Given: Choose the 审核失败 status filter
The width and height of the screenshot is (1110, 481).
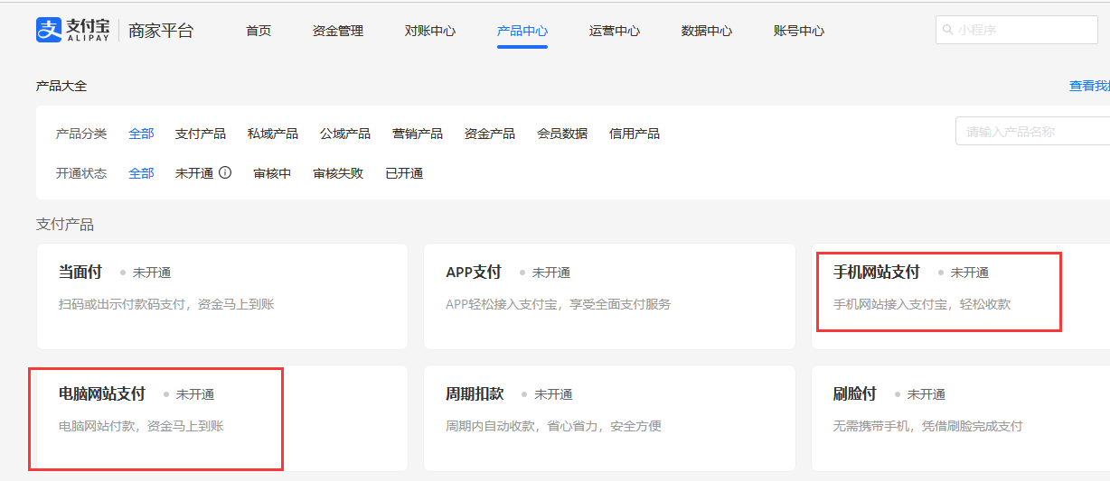Looking at the screenshot, I should tap(338, 173).
